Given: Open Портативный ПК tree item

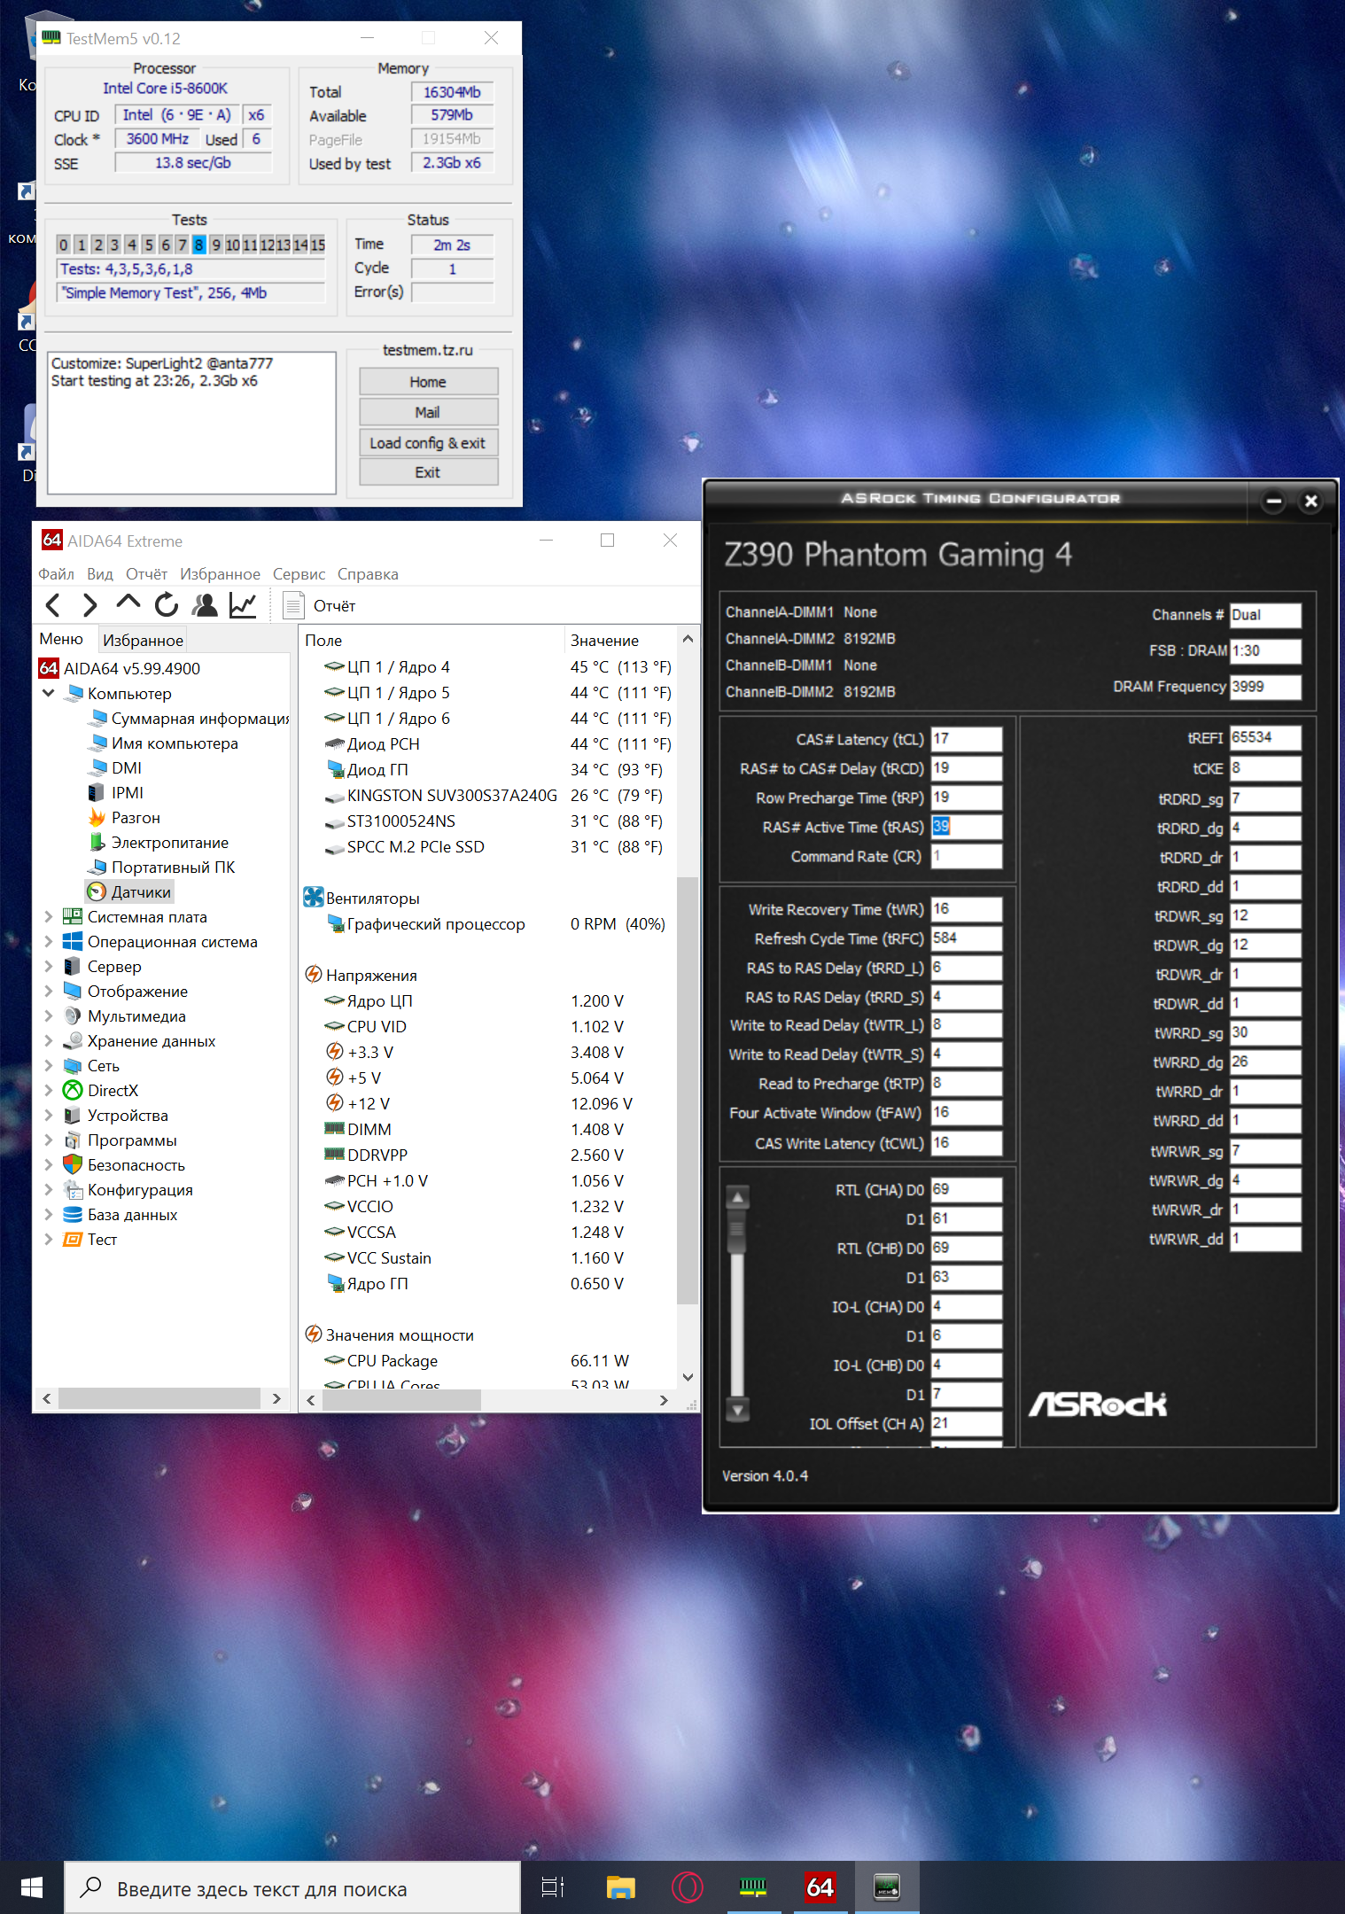Looking at the screenshot, I should [x=161, y=868].
